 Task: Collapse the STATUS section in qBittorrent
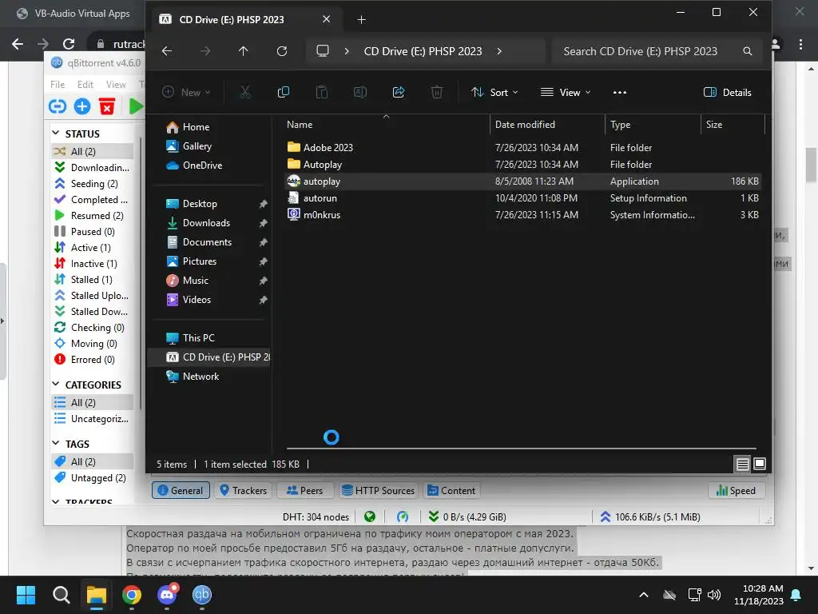pos(56,134)
